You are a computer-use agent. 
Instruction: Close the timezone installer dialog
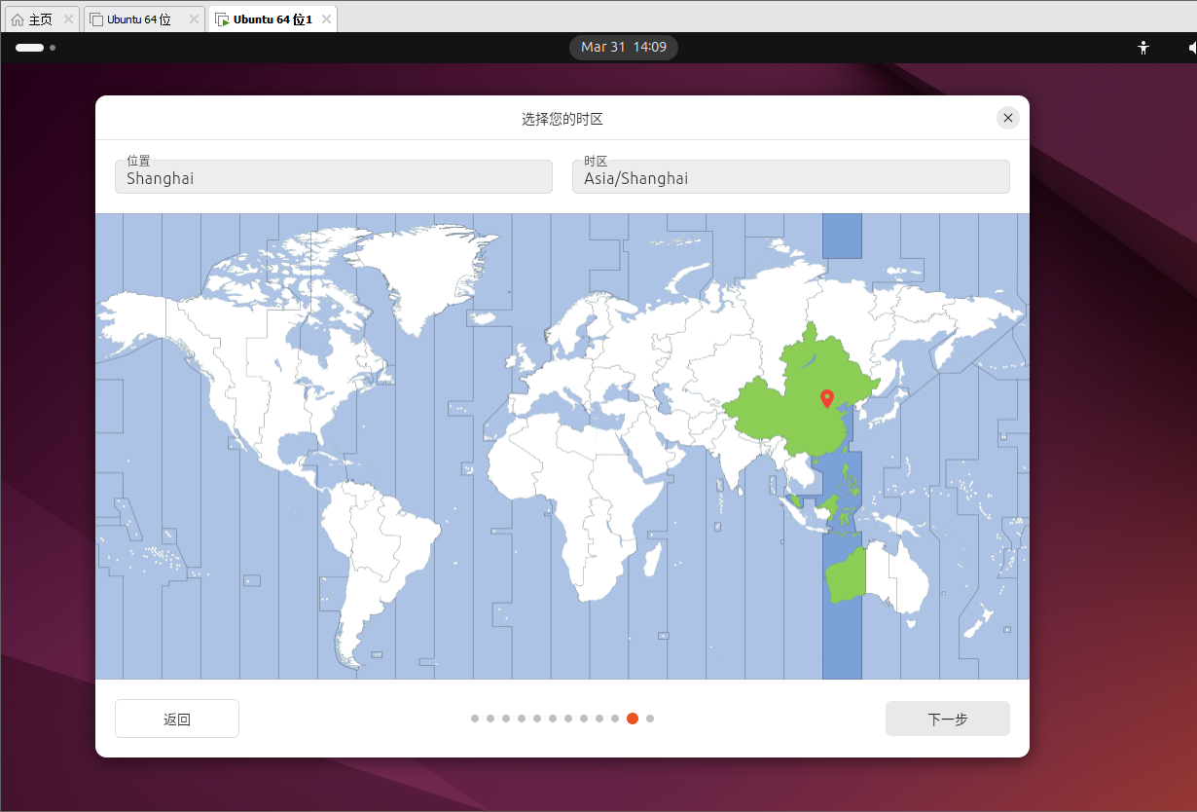[x=1008, y=118]
